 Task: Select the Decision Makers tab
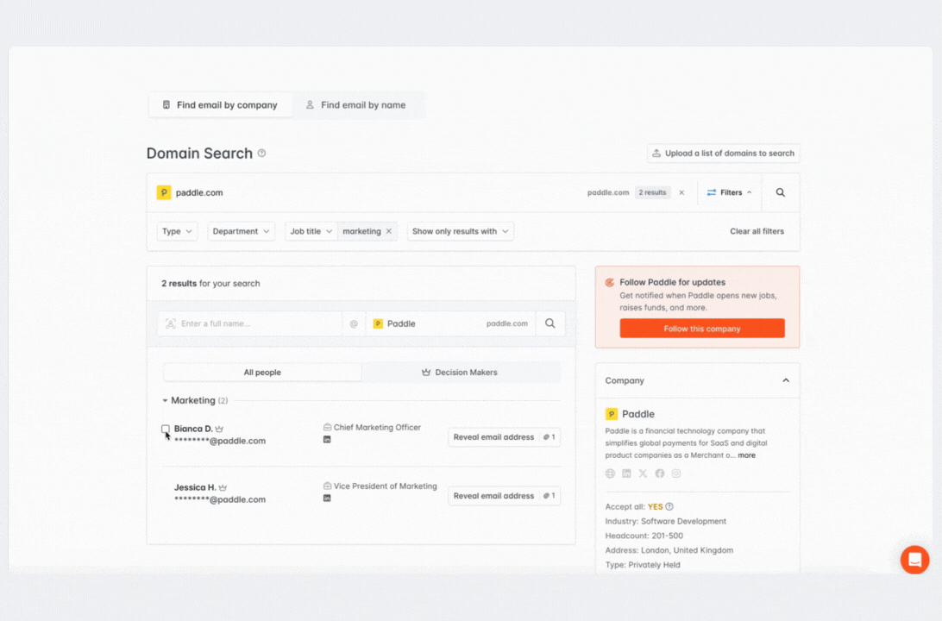tap(460, 373)
